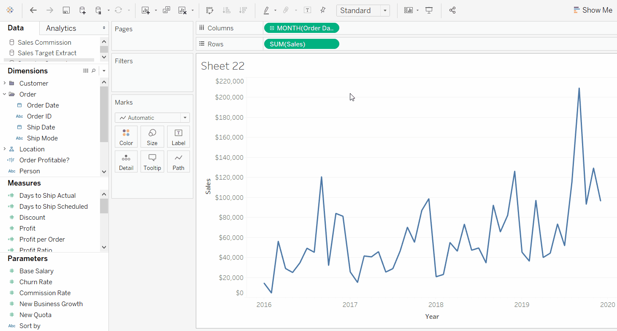Click the Fix Axes pin icon
Image resolution: width=617 pixels, height=331 pixels.
pyautogui.click(x=323, y=11)
